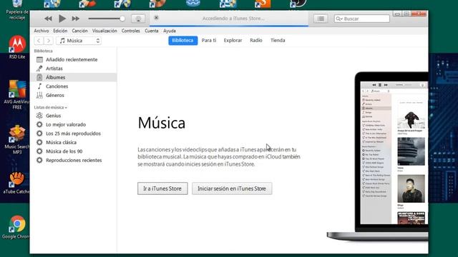Select Canciones in the sidebar

(74, 86)
